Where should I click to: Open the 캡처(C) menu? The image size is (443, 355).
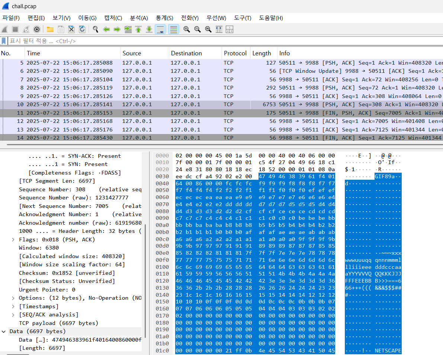click(x=113, y=18)
